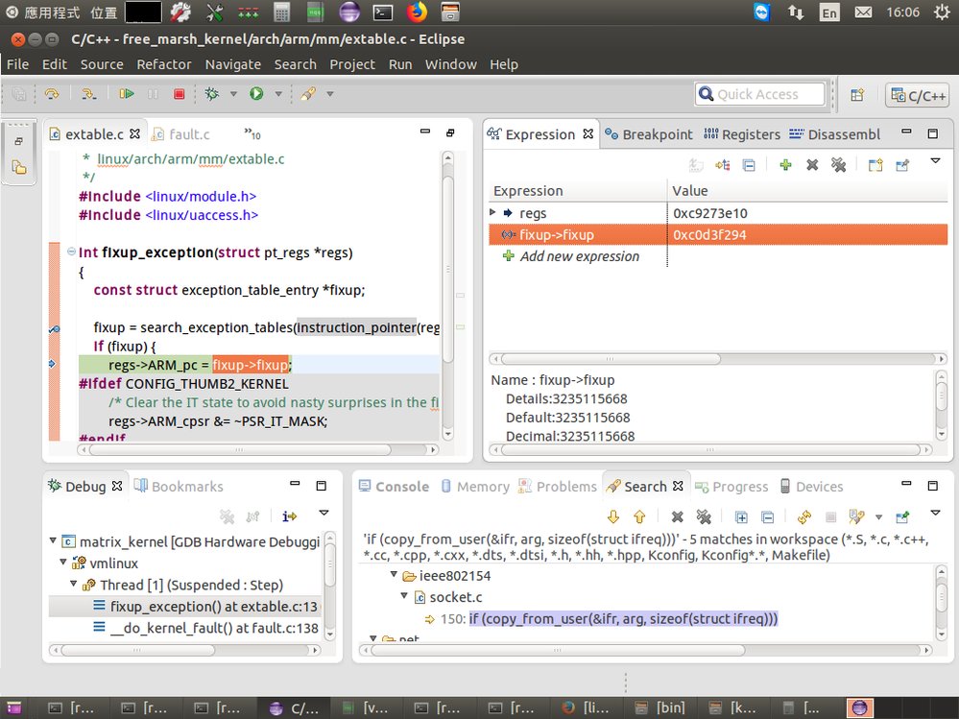The width and height of the screenshot is (959, 719).
Task: Click the Restore icon on left trim bar
Action: (x=19, y=141)
